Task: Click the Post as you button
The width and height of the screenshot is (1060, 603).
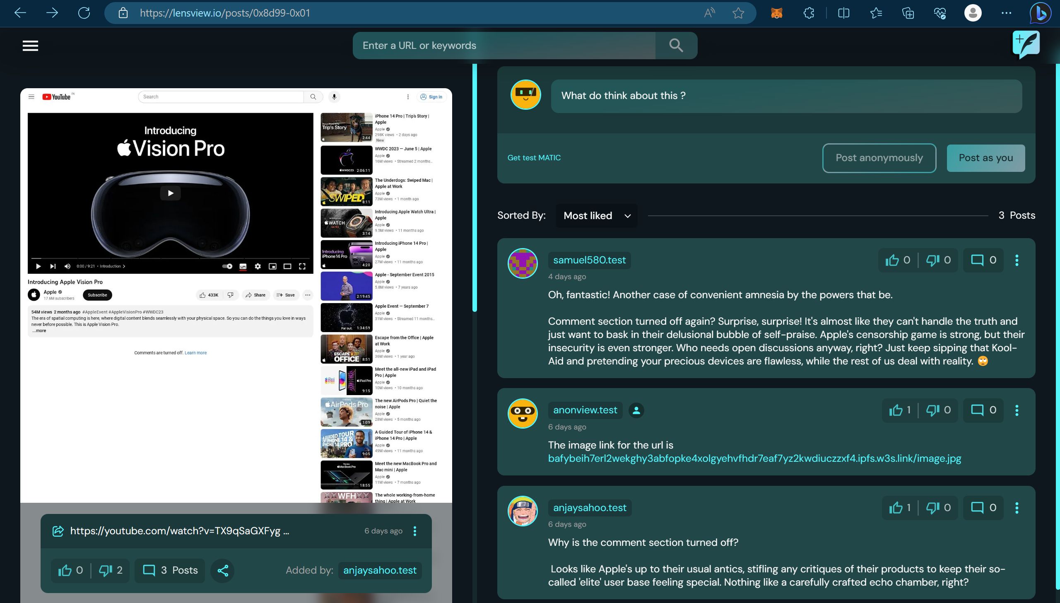Action: (986, 158)
